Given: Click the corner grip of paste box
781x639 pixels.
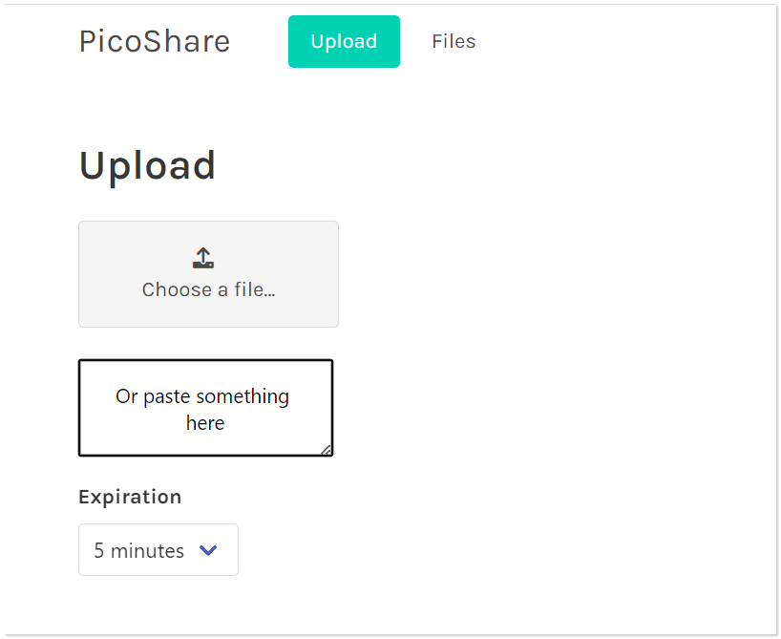Looking at the screenshot, I should pos(326,449).
